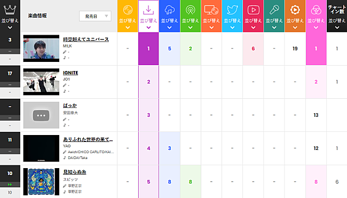Click the Twitter bird icon
The width and height of the screenshot is (347, 198).
[232, 10]
